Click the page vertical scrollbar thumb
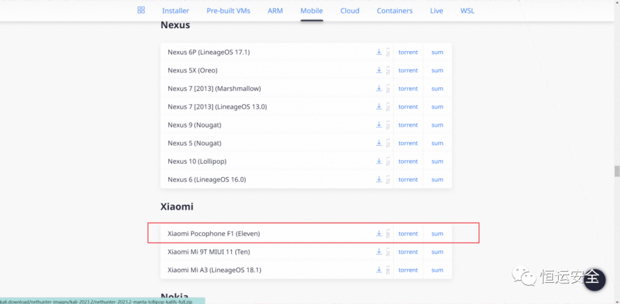This screenshot has width=620, height=304. 617,171
